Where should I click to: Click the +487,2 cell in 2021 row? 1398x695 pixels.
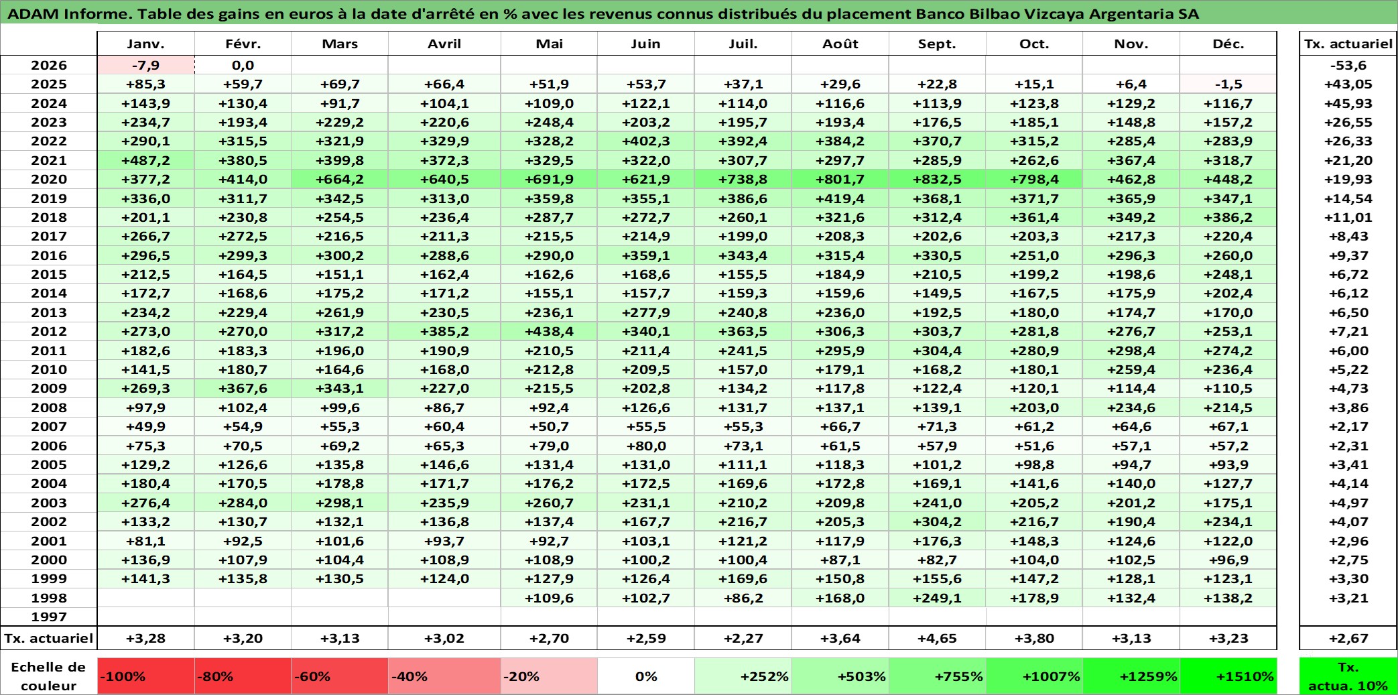point(146,160)
